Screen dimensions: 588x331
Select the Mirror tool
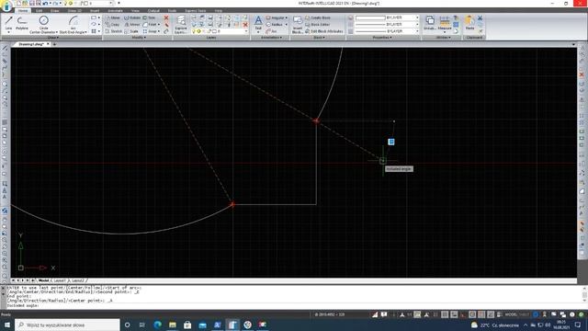click(x=132, y=25)
